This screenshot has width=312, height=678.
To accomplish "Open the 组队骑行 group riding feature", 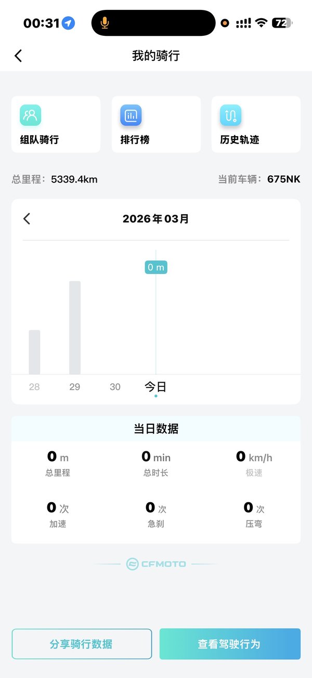I will click(x=56, y=124).
